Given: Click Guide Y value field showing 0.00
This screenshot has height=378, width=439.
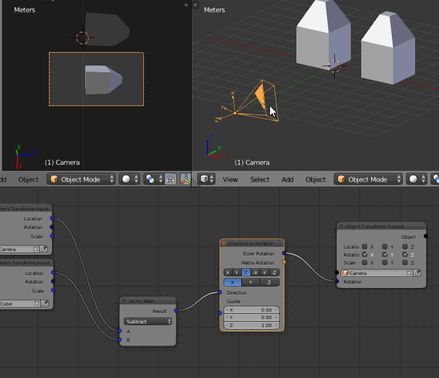Looking at the screenshot, I should (x=252, y=317).
